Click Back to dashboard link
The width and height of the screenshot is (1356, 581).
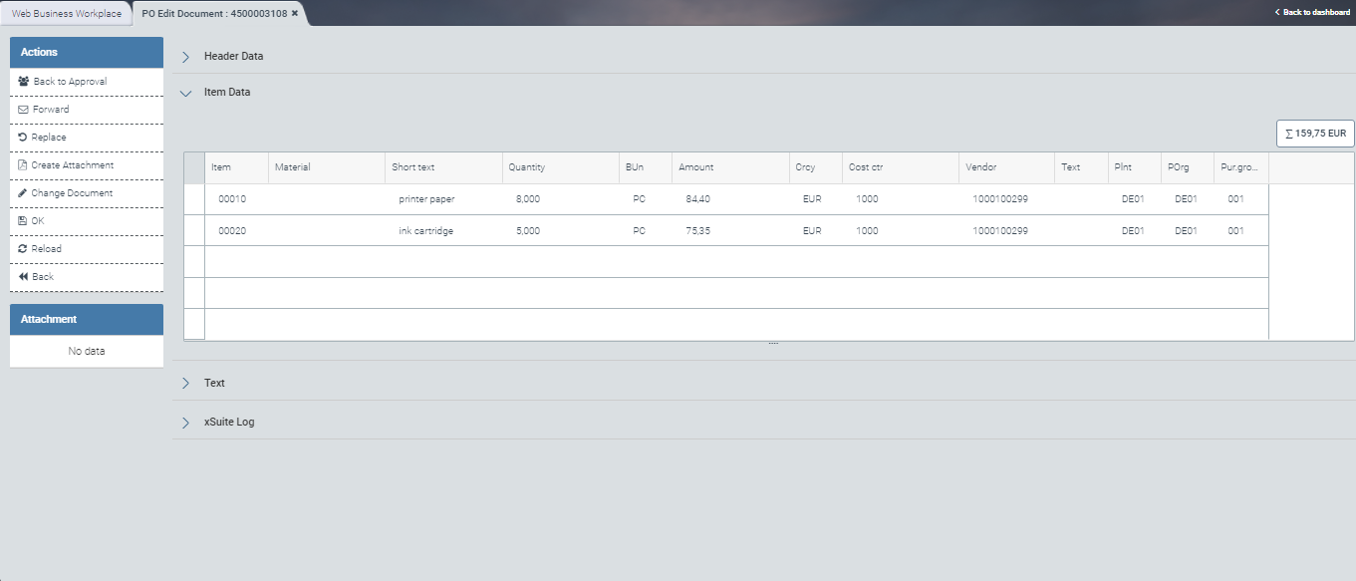click(x=1312, y=12)
